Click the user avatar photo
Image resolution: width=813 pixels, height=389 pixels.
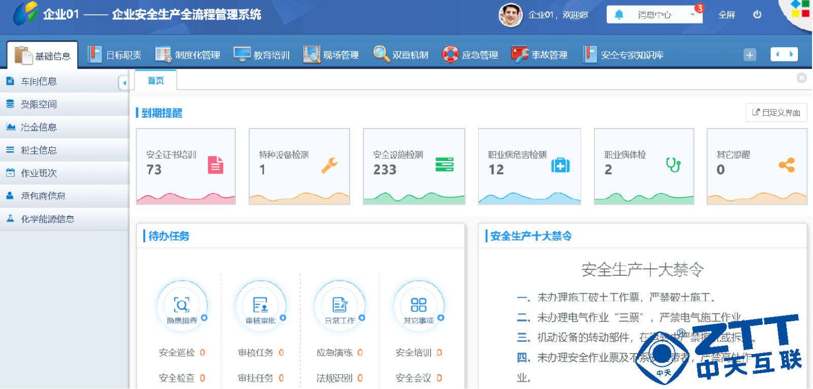511,15
